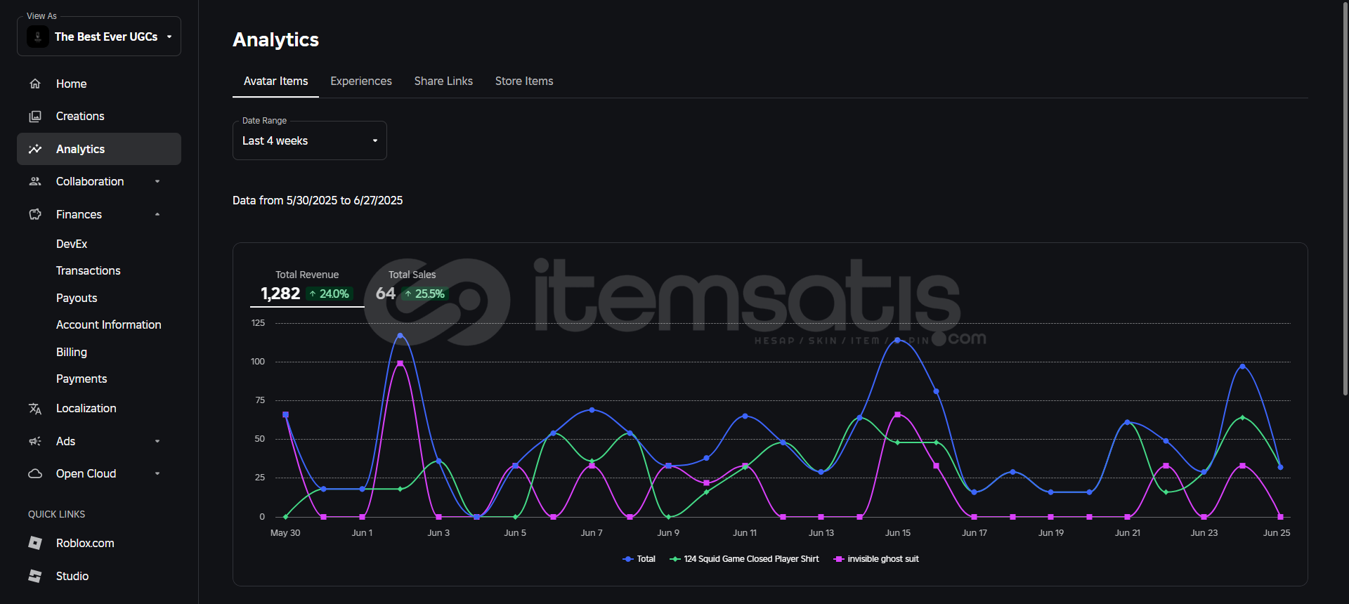This screenshot has height=604, width=1349.
Task: Collapse the Finances section arrow
Action: click(x=157, y=214)
